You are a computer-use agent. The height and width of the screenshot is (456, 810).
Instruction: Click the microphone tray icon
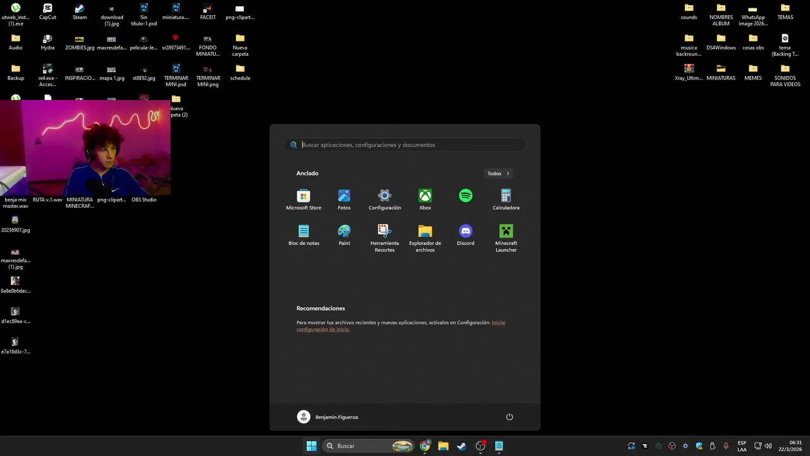coord(726,446)
